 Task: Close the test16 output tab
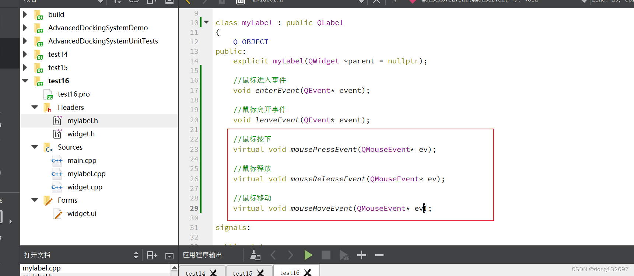click(308, 272)
